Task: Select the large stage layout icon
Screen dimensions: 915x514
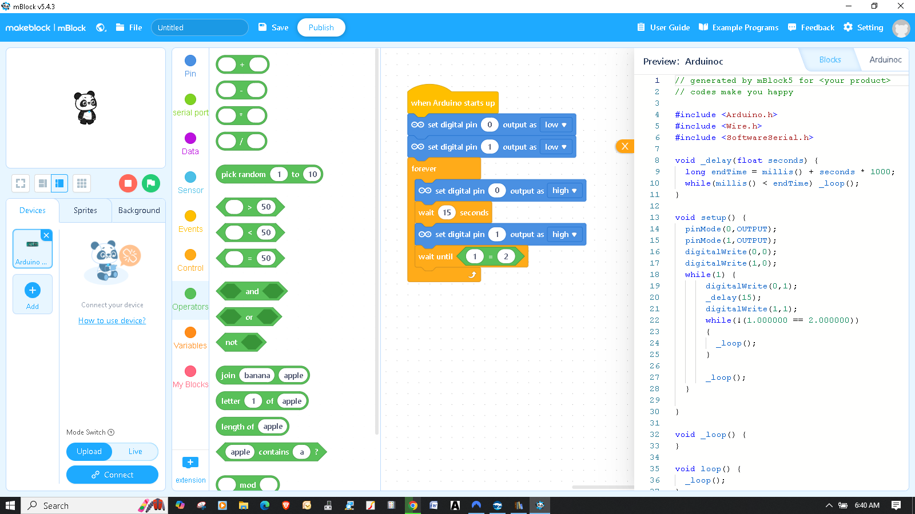Action: pyautogui.click(x=59, y=183)
